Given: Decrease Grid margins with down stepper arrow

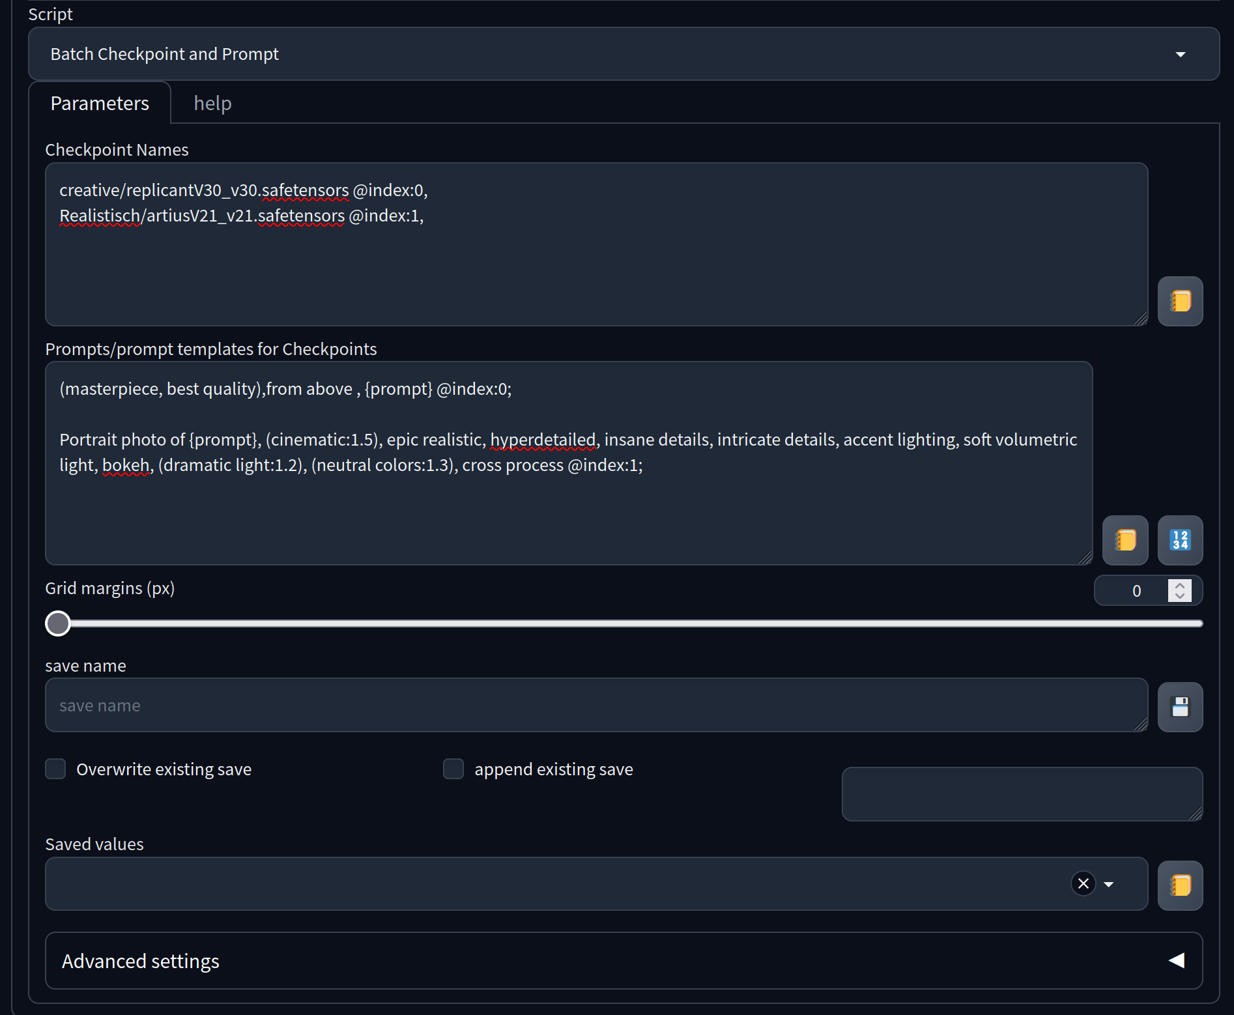Looking at the screenshot, I should click(x=1179, y=596).
